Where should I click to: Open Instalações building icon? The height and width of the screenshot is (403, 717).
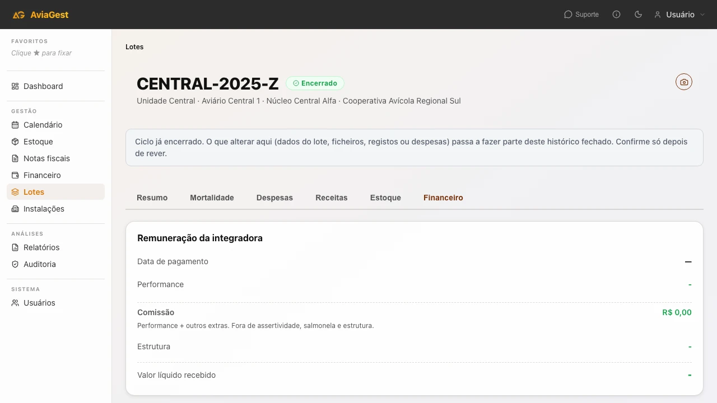coord(15,209)
